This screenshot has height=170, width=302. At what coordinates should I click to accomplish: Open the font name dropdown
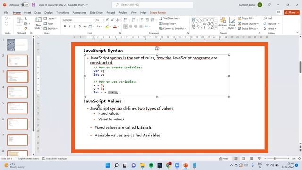[x=94, y=20]
